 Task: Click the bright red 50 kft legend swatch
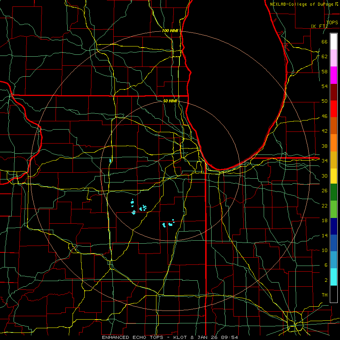(x=334, y=109)
